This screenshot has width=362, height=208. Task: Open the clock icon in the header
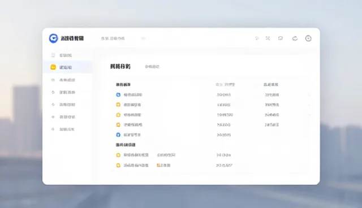coord(308,38)
